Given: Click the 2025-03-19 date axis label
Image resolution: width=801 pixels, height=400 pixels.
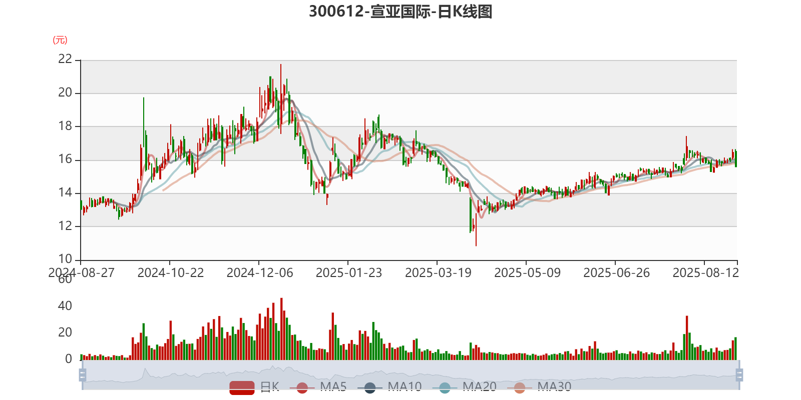Looking at the screenshot, I should click(438, 273).
